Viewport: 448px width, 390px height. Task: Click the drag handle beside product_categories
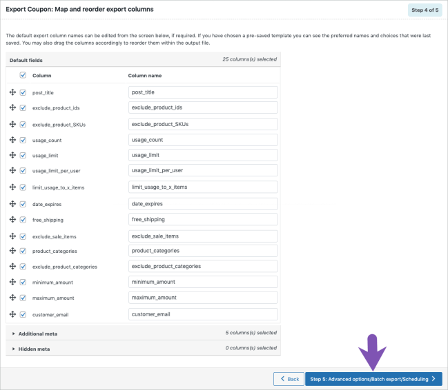12,251
